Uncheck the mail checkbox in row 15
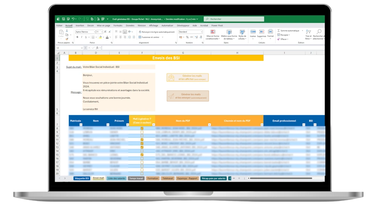 coord(142,155)
